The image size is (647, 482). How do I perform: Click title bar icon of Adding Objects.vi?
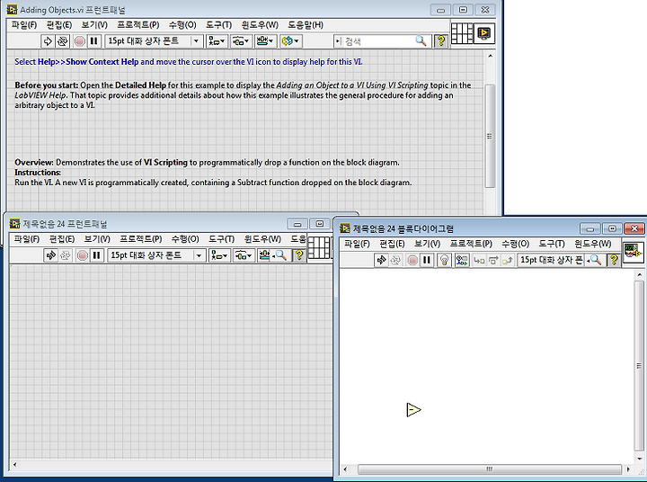click(x=13, y=10)
